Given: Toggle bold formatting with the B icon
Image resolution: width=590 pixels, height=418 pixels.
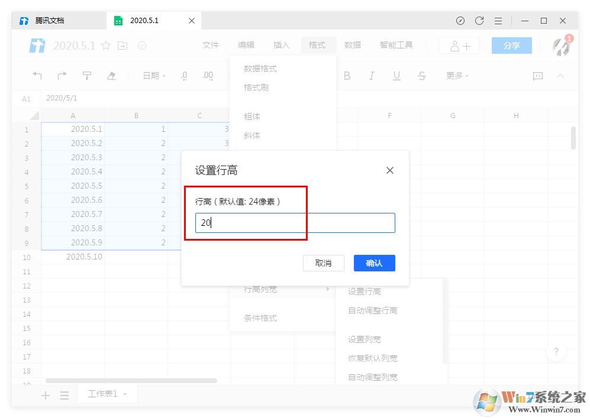Looking at the screenshot, I should [347, 76].
